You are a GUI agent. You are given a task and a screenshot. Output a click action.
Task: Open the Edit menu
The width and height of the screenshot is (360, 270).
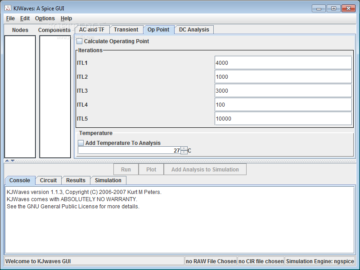pyautogui.click(x=25, y=18)
